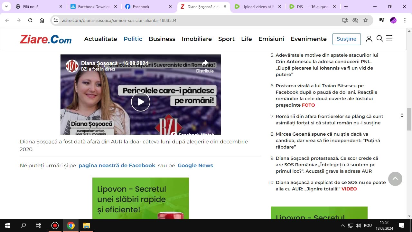Open article on why SOS won't ally with AUR

(331, 186)
